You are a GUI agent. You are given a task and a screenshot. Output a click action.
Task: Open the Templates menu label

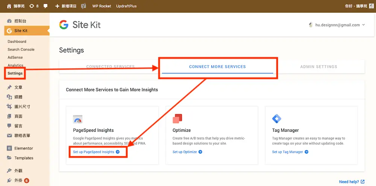click(x=24, y=158)
